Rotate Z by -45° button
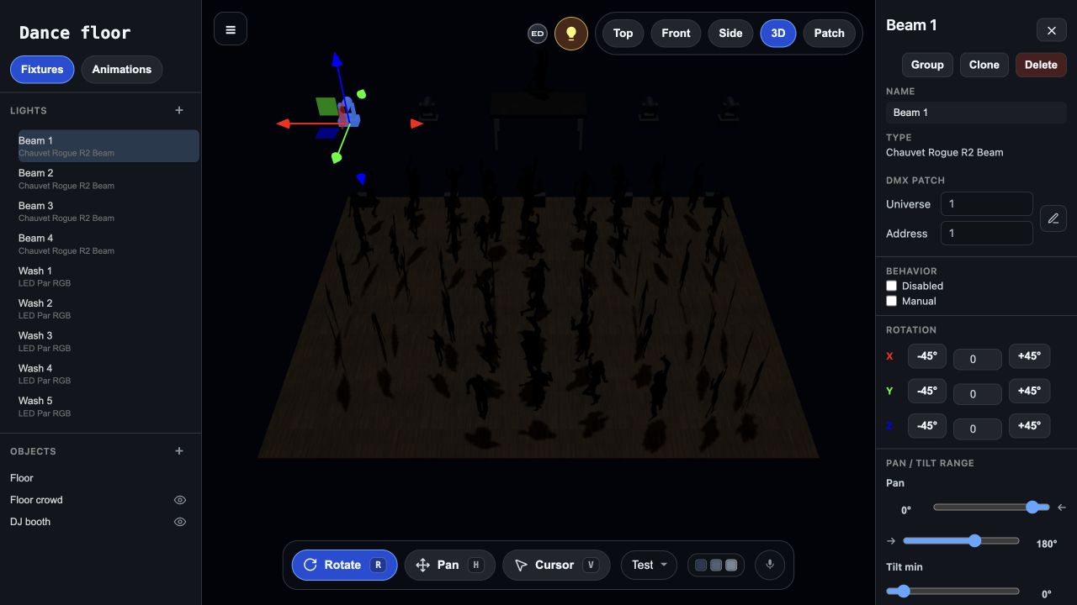 [x=926, y=426]
